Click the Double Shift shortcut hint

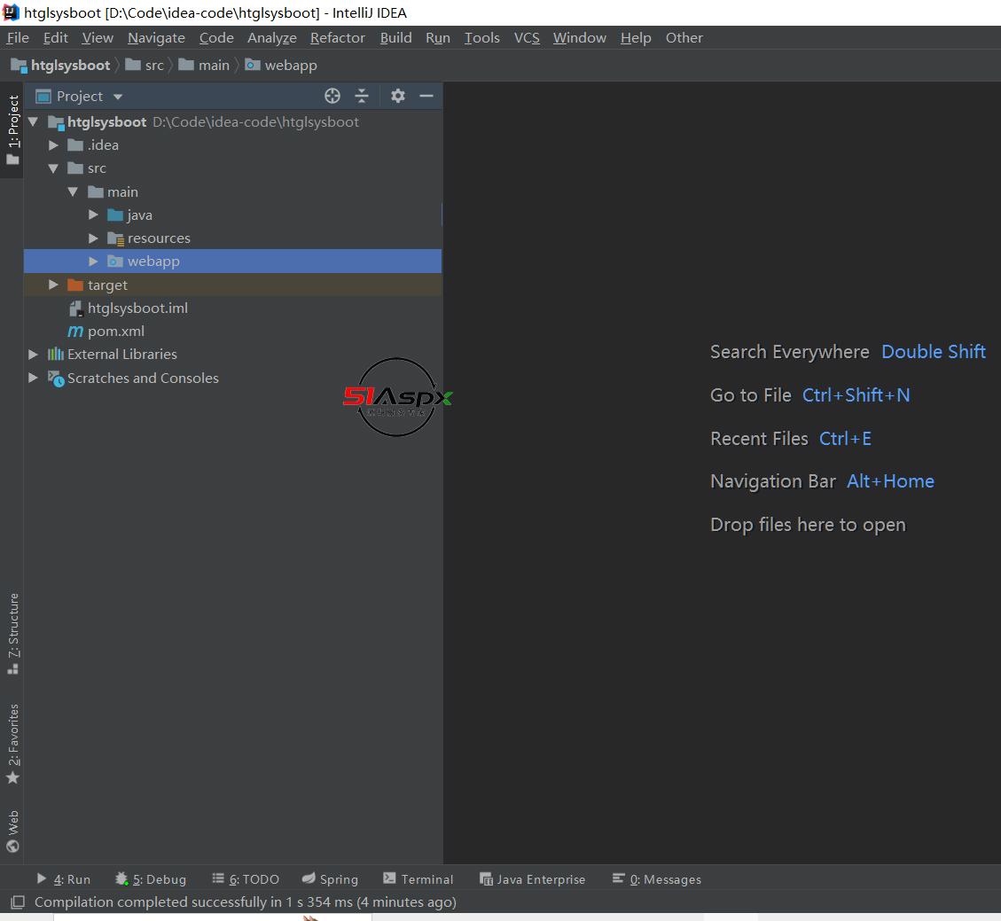[x=934, y=352]
